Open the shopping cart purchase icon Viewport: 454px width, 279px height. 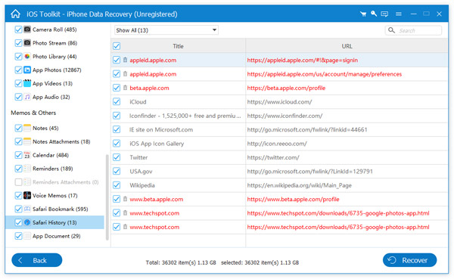click(363, 14)
